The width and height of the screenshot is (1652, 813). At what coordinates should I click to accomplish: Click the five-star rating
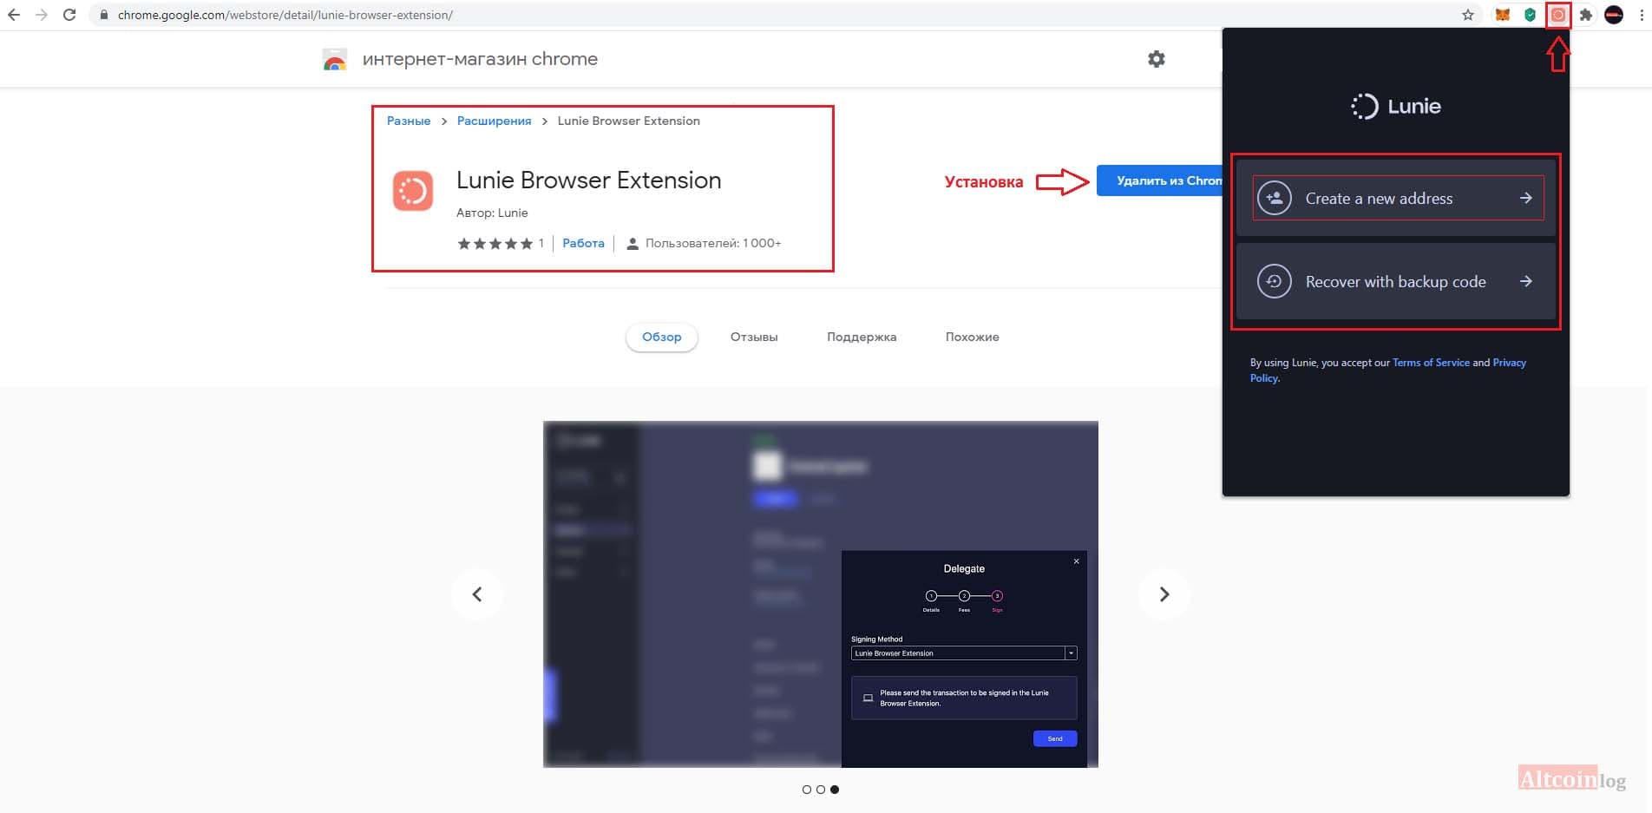point(495,244)
